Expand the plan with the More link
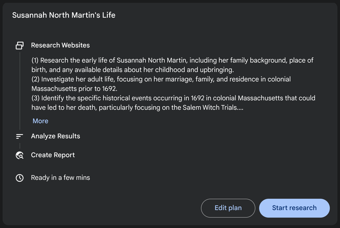340x228 pixels. 40,121
